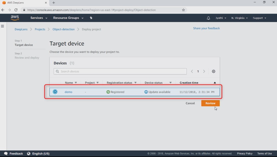This screenshot has height=157, width=277.
Task: Click the Review button
Action: (x=210, y=103)
